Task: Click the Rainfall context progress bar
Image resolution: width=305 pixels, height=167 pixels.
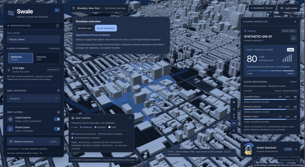Action: [270, 120]
